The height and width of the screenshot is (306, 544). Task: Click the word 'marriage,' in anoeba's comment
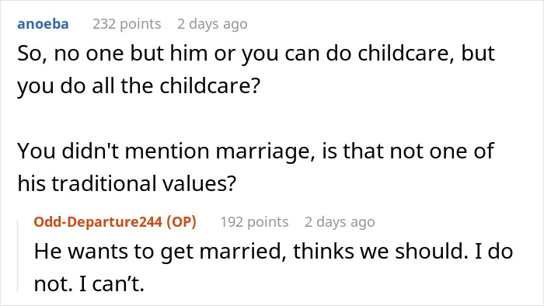tap(266, 152)
